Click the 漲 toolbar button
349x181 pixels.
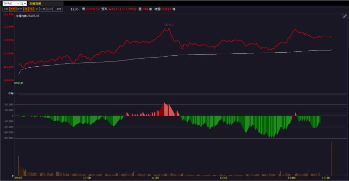tap(37, 9)
